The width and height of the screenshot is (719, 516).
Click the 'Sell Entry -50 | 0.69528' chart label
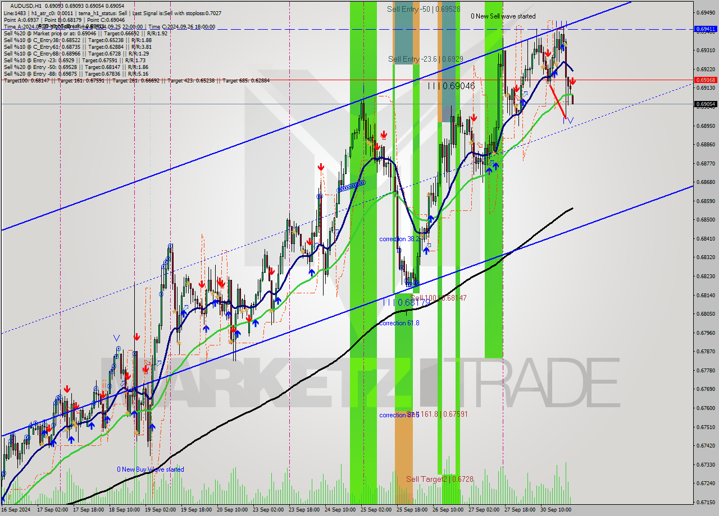click(x=424, y=10)
